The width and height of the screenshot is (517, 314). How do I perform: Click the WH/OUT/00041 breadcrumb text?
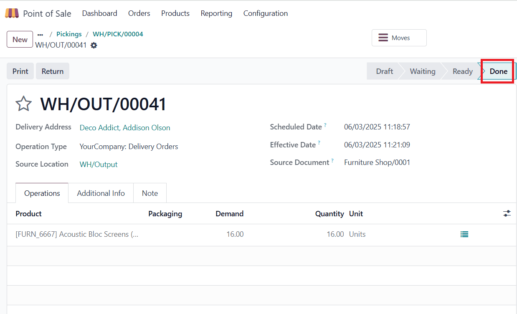pos(61,45)
